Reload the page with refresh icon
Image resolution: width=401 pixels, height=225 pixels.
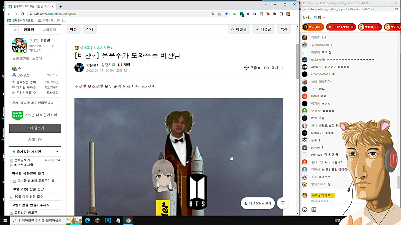pyautogui.click(x=22, y=14)
